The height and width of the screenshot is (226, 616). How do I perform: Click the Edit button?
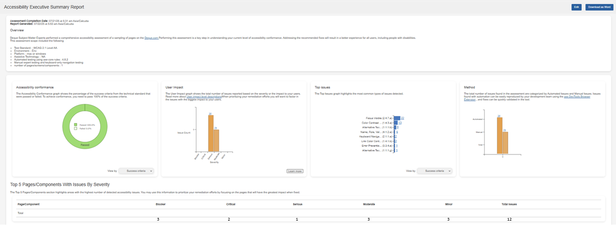tap(576, 7)
